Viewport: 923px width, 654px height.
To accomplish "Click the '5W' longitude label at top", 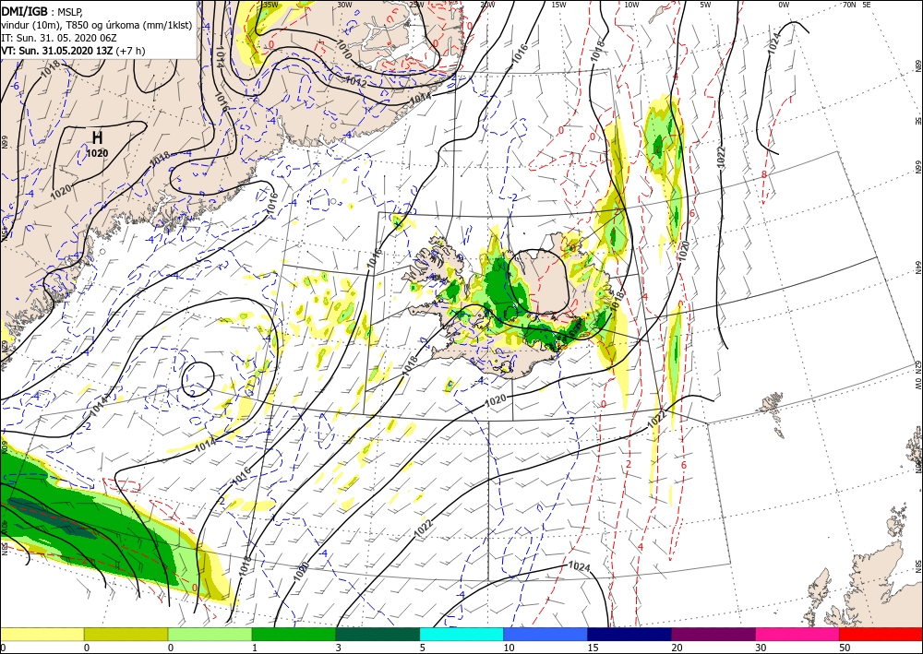I will tap(705, 5).
